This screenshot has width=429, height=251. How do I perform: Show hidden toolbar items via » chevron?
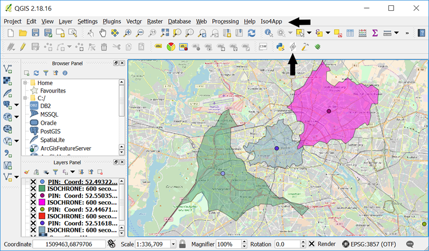407,33
